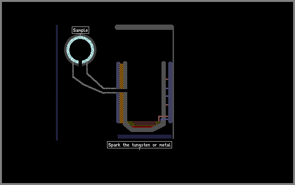Click the Sample sign label

pos(80,30)
